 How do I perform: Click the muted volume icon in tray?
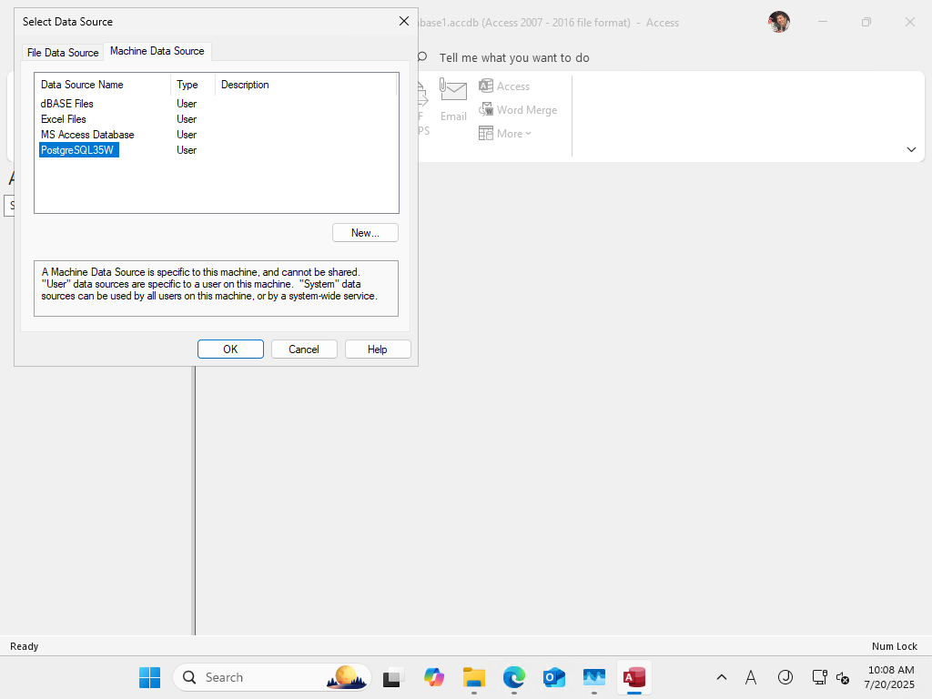click(x=842, y=677)
